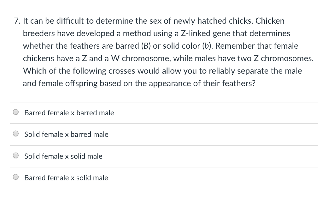Click the word "Chicken" ending the first line
The image size is (323, 199).
(270, 21)
